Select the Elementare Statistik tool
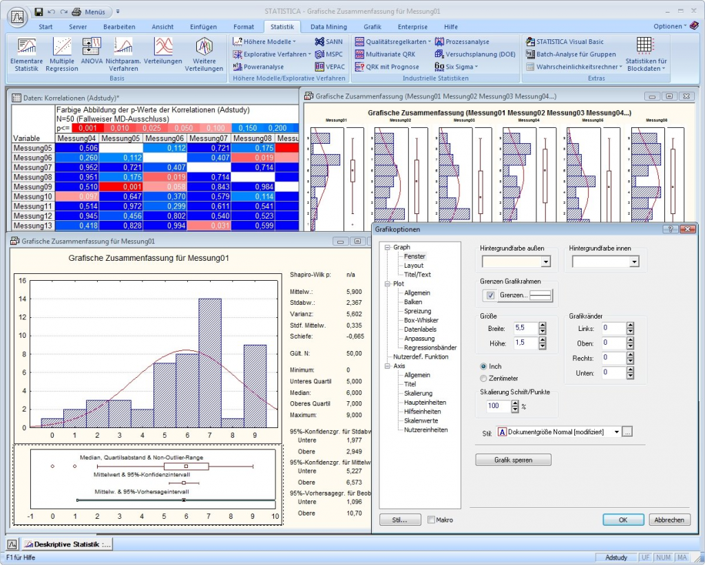The image size is (705, 565). tap(26, 54)
